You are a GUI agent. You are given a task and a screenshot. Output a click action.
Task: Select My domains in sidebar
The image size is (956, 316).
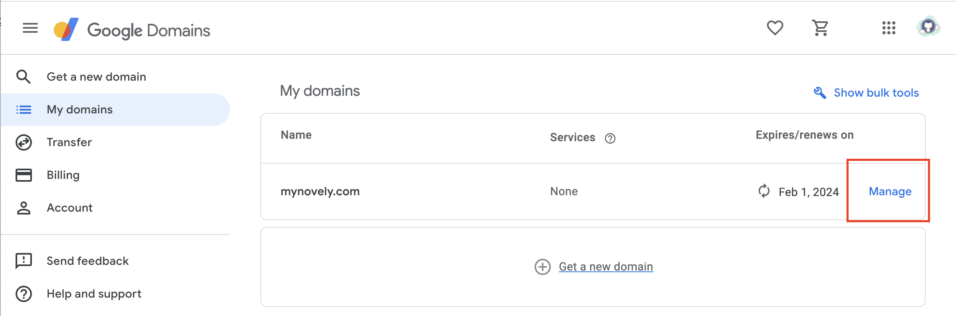point(79,110)
